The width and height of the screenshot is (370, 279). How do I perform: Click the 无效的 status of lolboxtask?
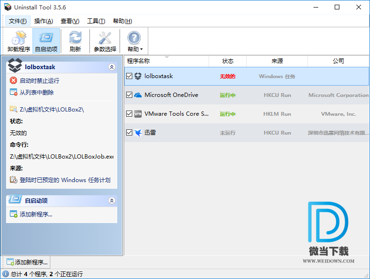pos(227,76)
